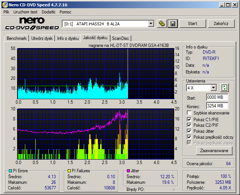Click the Zakończ button
Viewport: 240px width, 195px height.
click(221, 23)
